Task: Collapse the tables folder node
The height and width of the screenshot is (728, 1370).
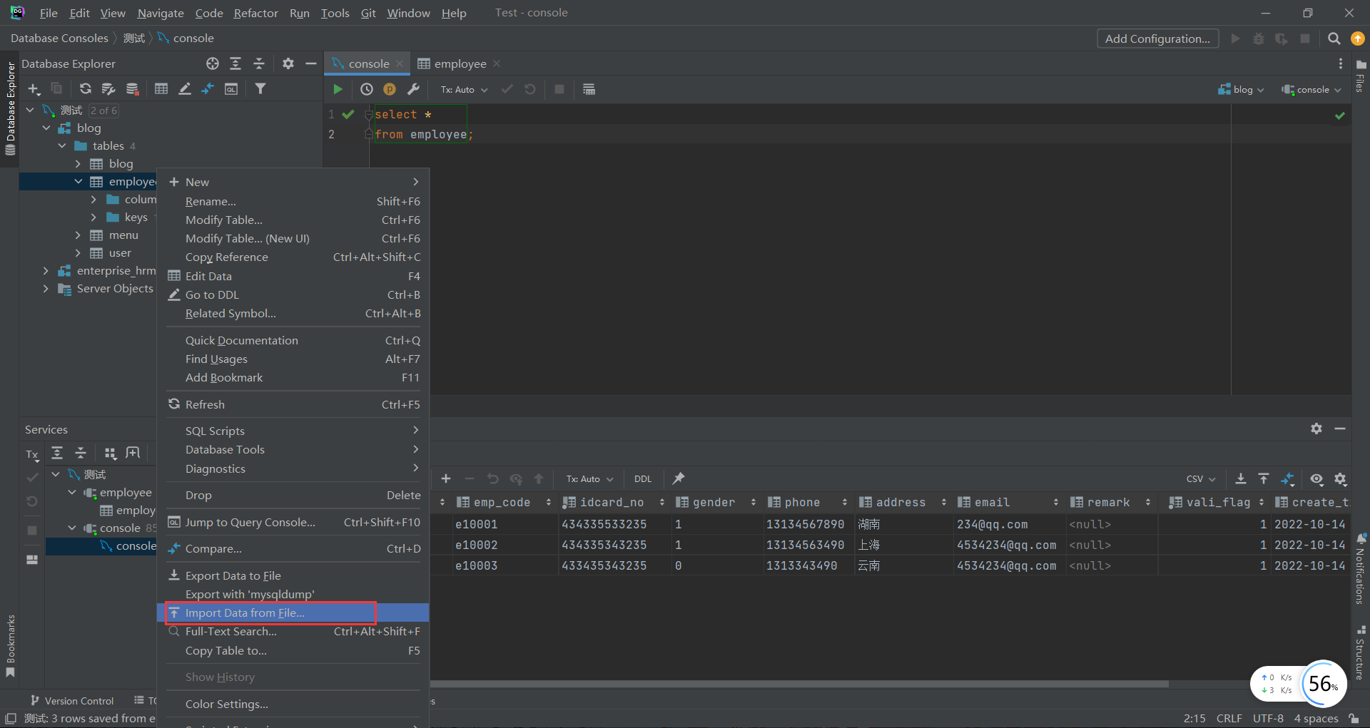Action: [62, 145]
